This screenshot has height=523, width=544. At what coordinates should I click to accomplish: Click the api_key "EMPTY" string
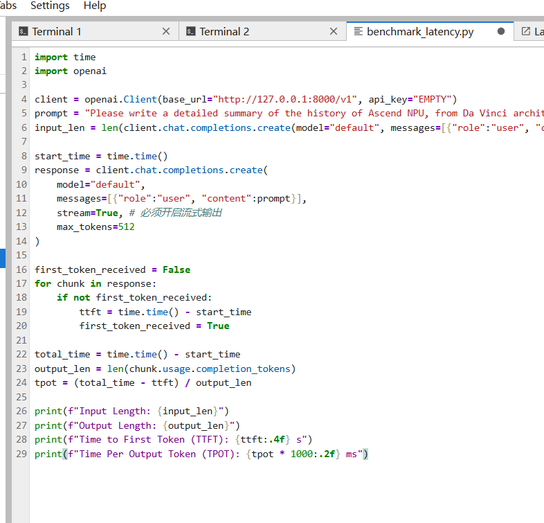point(433,100)
